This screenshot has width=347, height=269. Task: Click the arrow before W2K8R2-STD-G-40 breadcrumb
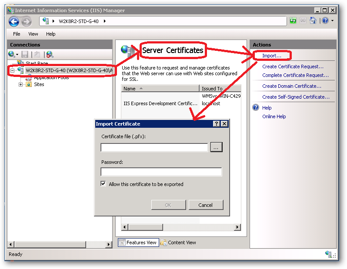coord(53,21)
